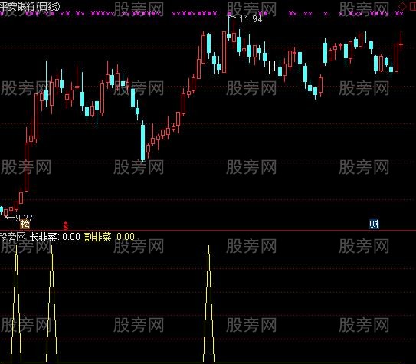
Task: Click the second yellow indicator spike
Action: pos(51,303)
